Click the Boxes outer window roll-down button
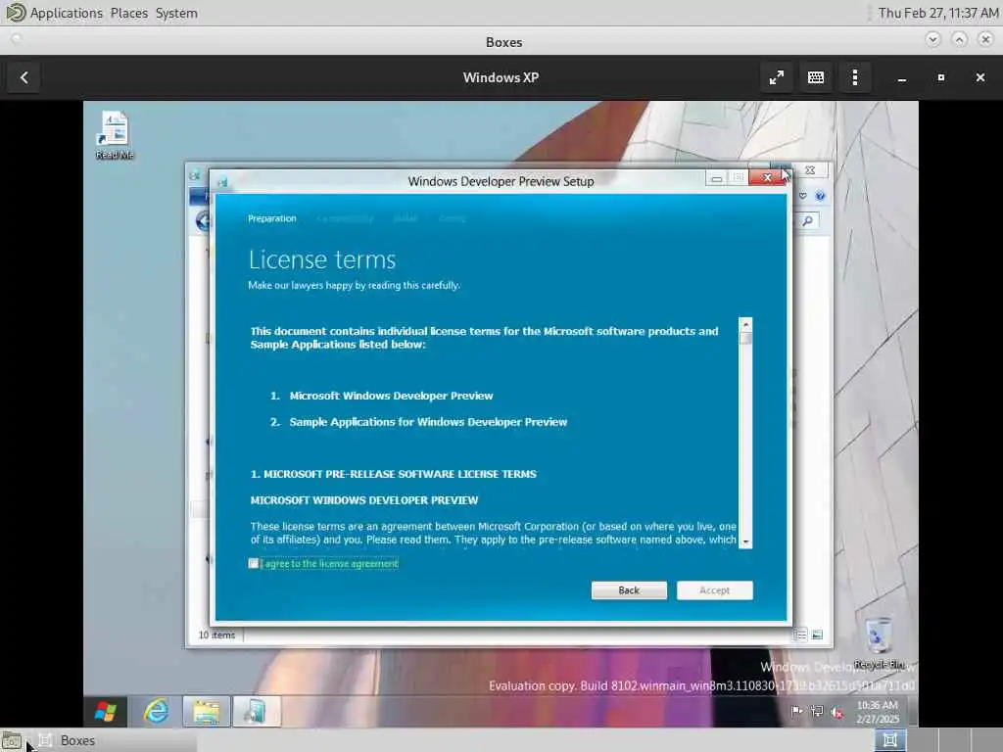 [932, 39]
